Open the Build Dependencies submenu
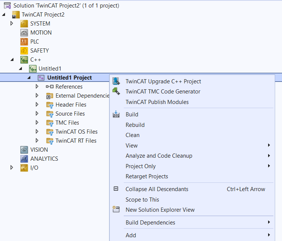Viewport: 282px width, 241px height. tap(192, 223)
